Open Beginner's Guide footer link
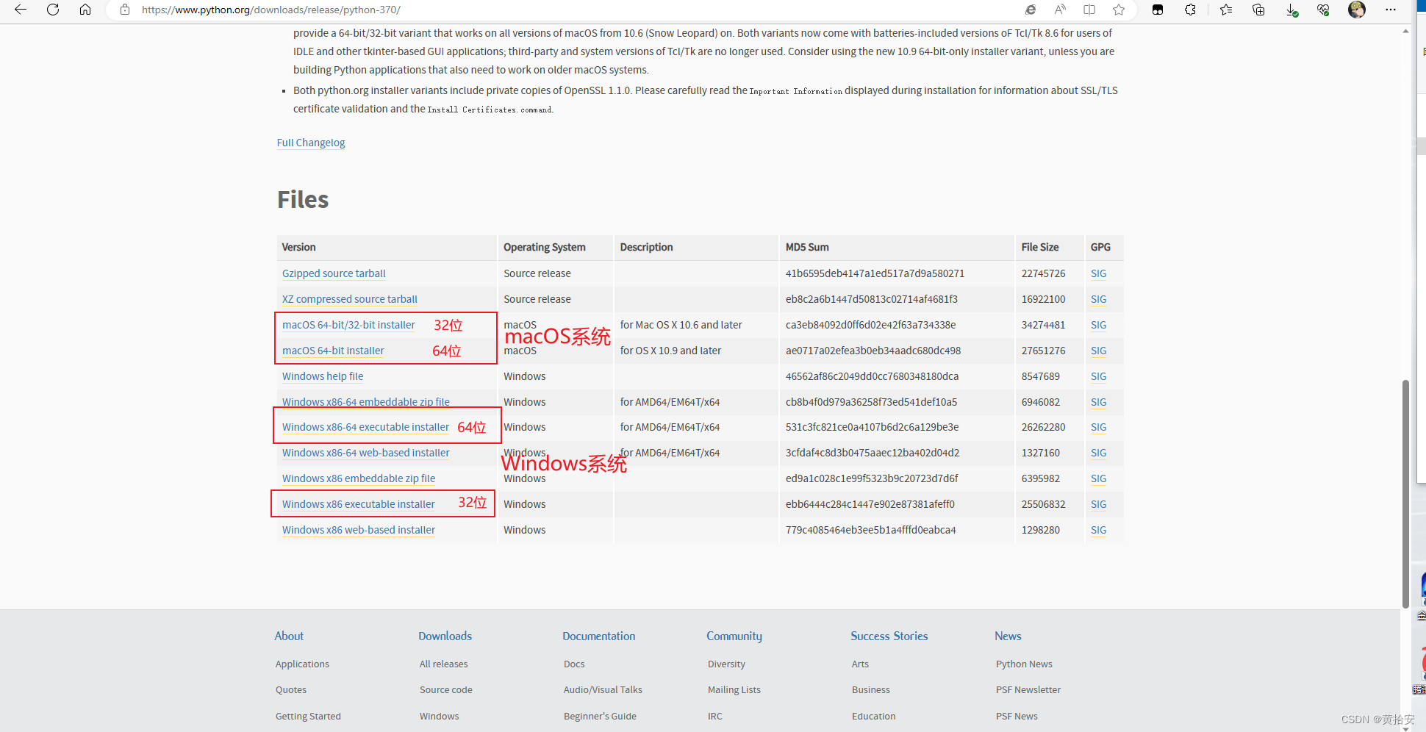 (600, 716)
